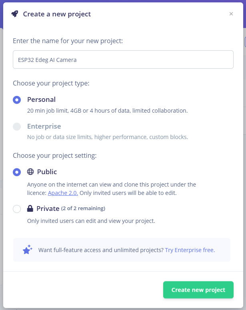The height and width of the screenshot is (310, 246).
Task: Click the '(2 of 2 remaining)' text
Action: pos(83,209)
